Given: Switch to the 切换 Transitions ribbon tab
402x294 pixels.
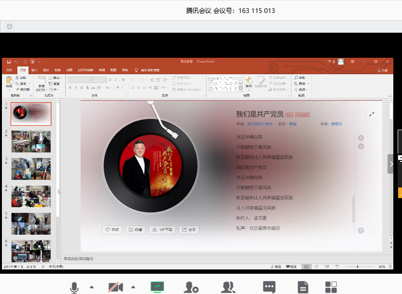Looking at the screenshot, I should click(x=58, y=70).
